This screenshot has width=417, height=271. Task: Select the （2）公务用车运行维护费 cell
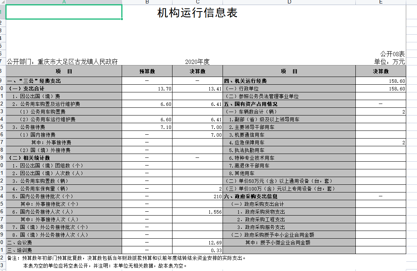tap(64, 119)
